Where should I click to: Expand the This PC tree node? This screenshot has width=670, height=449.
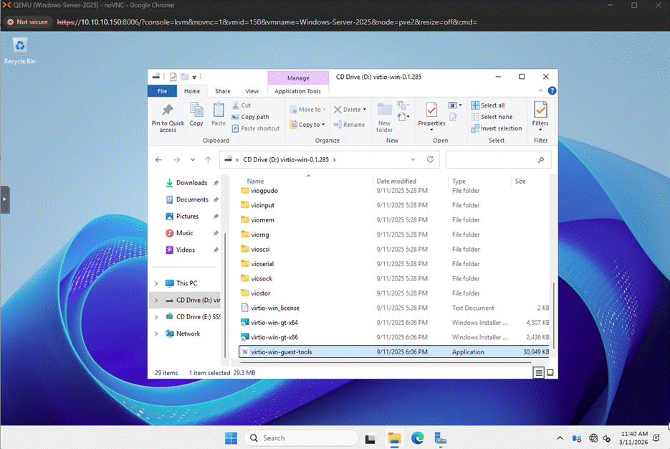[156, 283]
